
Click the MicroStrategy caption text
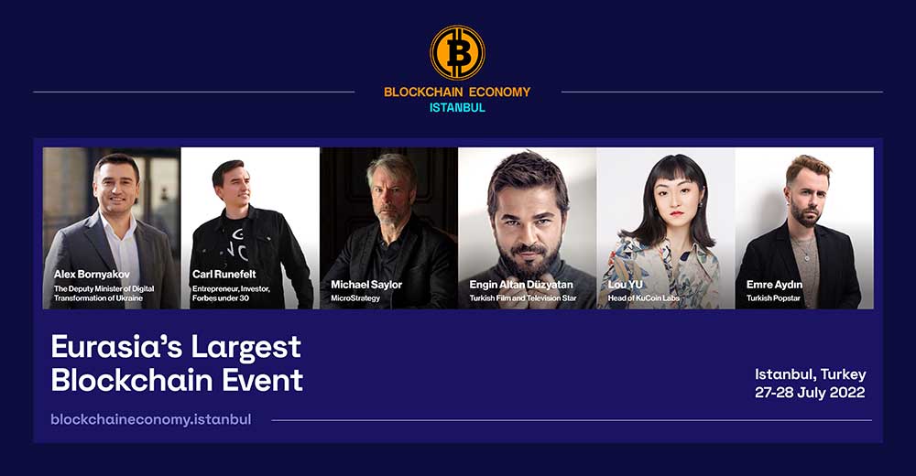(355, 297)
